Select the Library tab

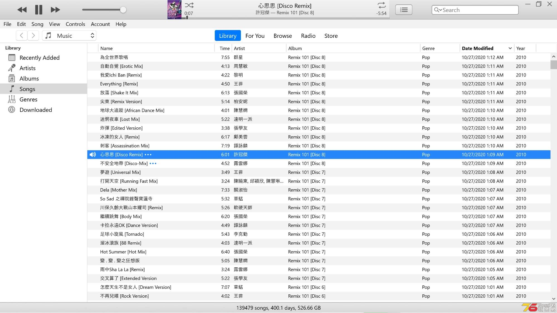[x=228, y=36]
